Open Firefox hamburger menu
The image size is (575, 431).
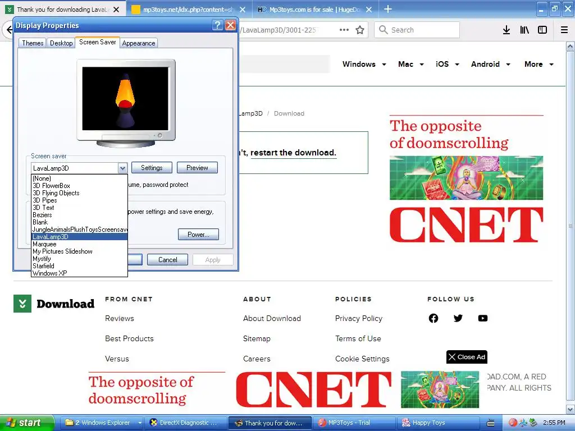(564, 30)
